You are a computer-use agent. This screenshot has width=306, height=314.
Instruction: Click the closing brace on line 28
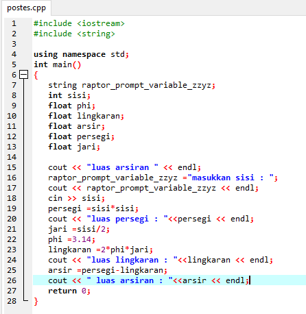click(36, 302)
